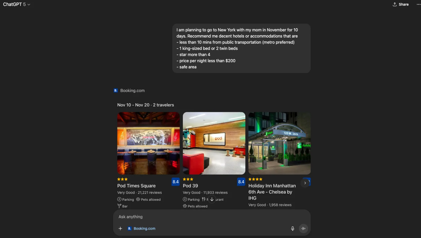Open Holiday Inn Manhattan 6th Ave - Chelsea title
The image size is (421, 238).
(272, 192)
